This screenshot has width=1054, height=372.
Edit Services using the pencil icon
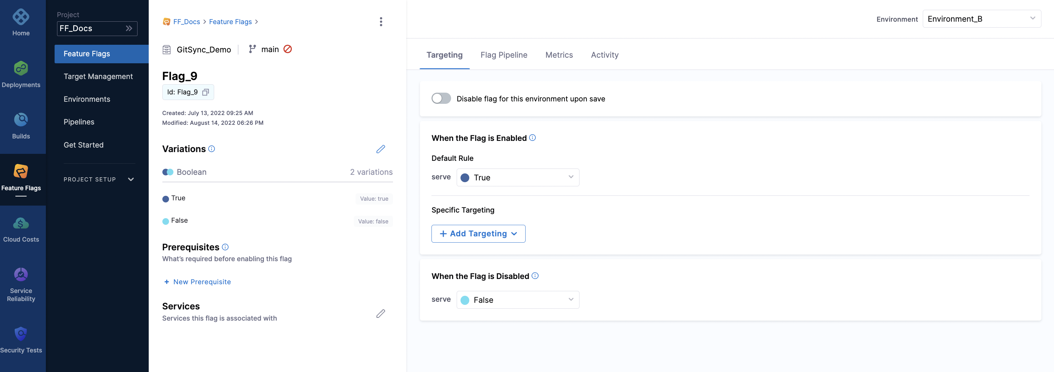(380, 314)
